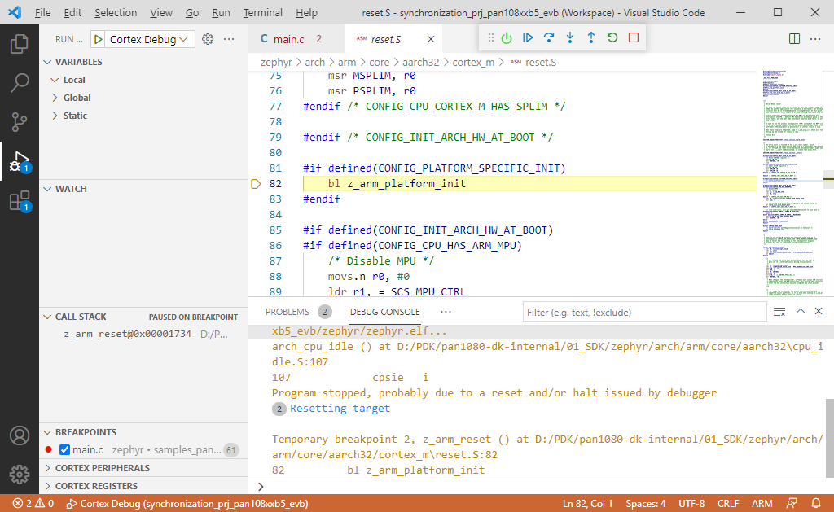Switch to the PROBLEMS panel tab
The height and width of the screenshot is (512, 834).
[288, 312]
